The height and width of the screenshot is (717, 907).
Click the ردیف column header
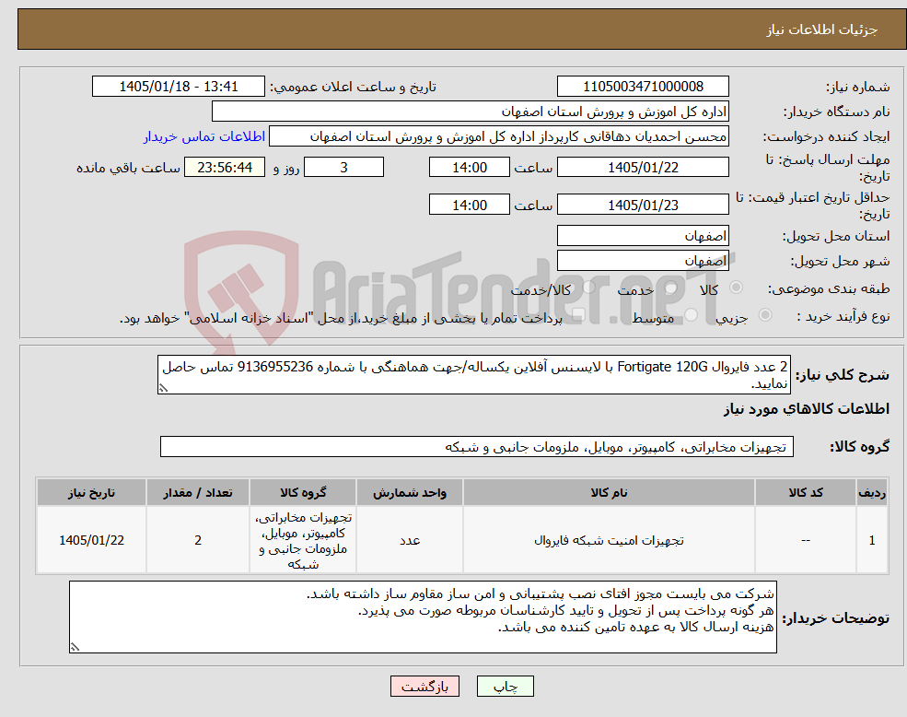click(x=872, y=492)
